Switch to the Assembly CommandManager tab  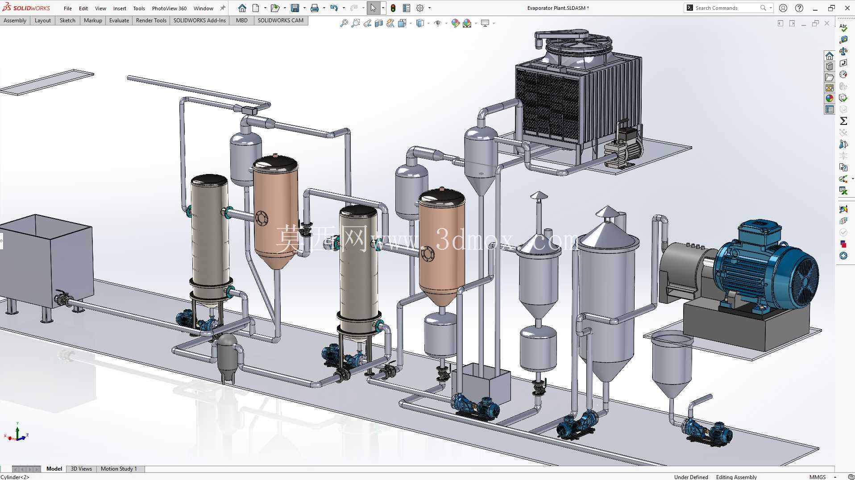15,21
